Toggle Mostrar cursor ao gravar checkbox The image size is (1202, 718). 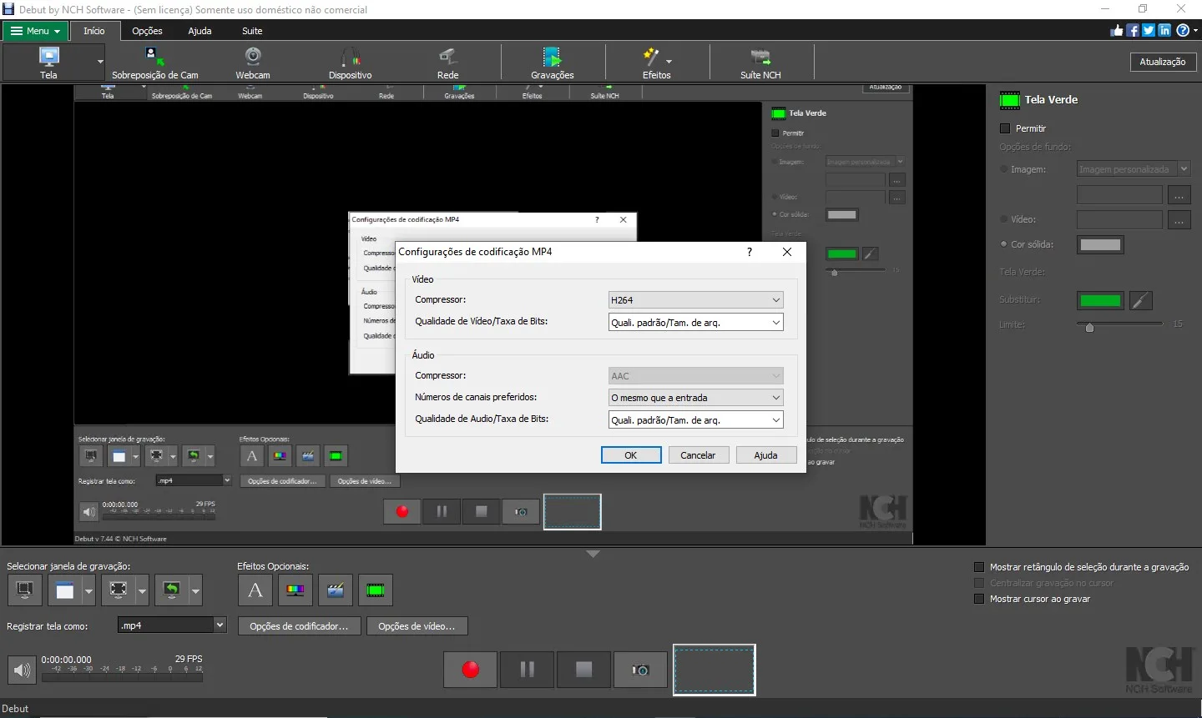point(980,599)
